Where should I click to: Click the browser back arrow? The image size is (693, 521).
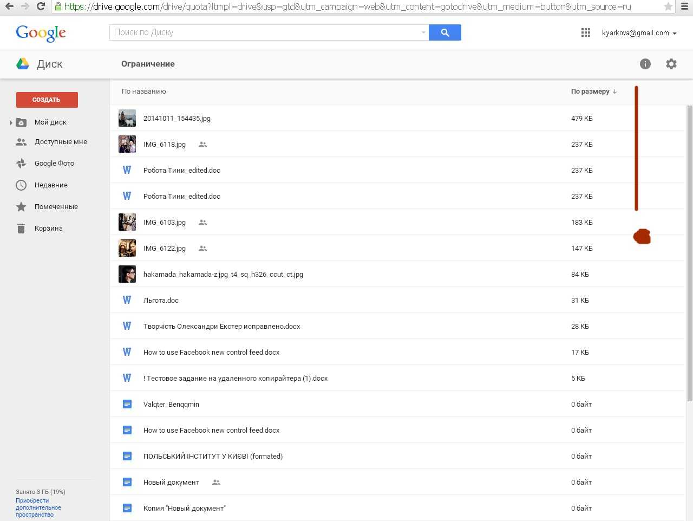(x=9, y=6)
